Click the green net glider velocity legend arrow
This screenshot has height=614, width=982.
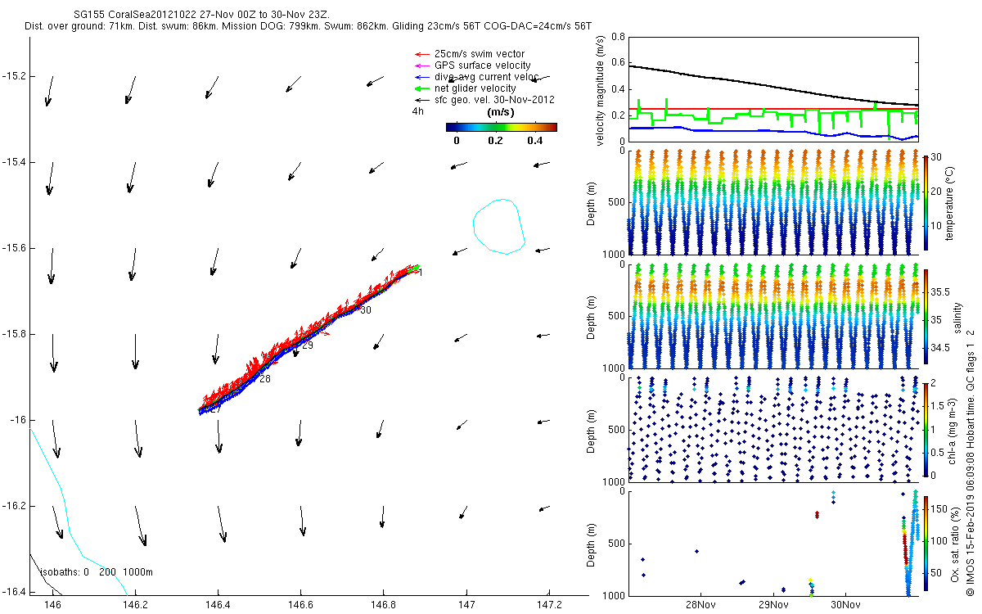pyautogui.click(x=421, y=88)
